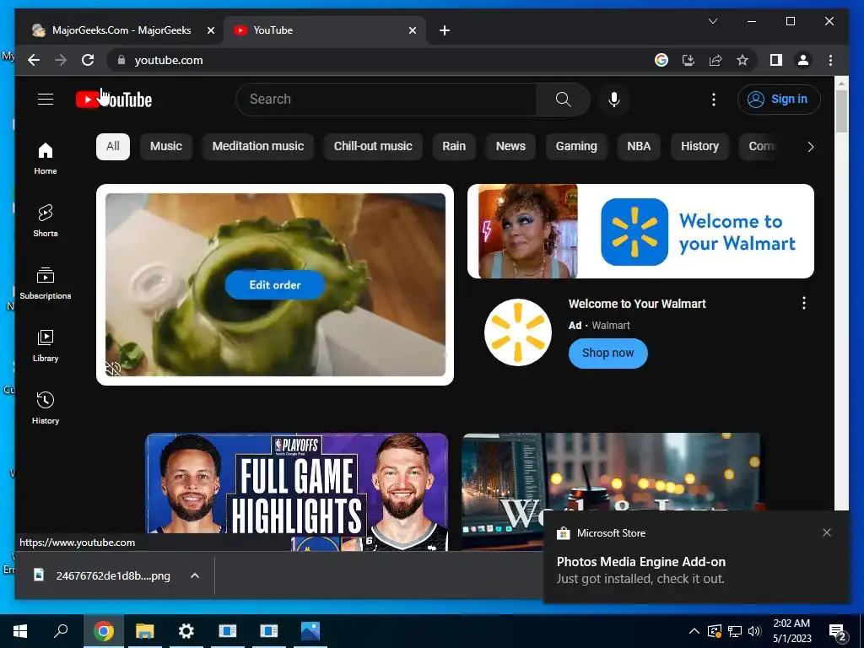Open Welcome to your Walmart banner
Screen dimensions: 864x648
(x=640, y=231)
